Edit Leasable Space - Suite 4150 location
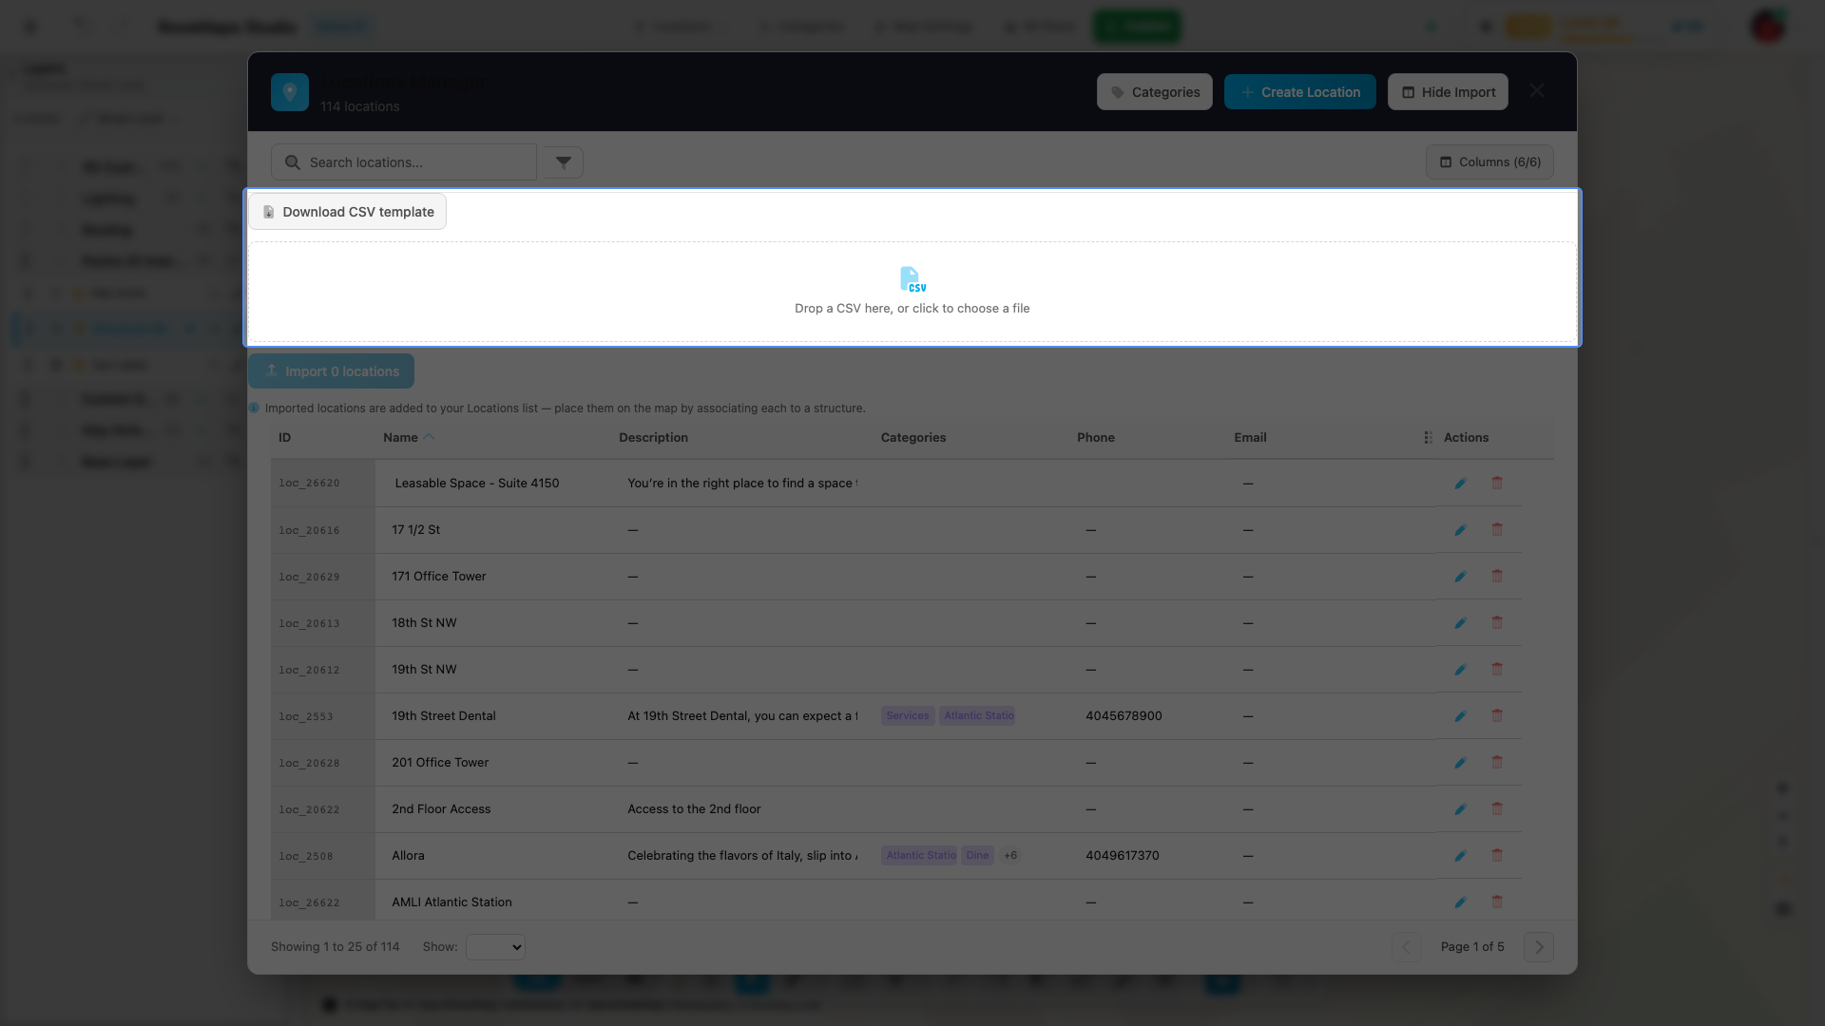Screen dimensions: 1825x1026 [1461, 484]
